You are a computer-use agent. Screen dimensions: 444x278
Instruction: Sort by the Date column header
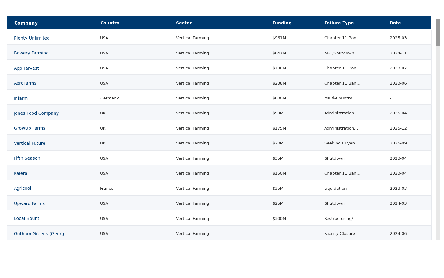pyautogui.click(x=395, y=23)
